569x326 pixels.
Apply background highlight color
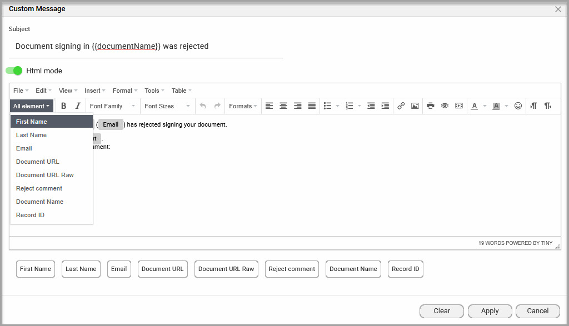coord(496,106)
